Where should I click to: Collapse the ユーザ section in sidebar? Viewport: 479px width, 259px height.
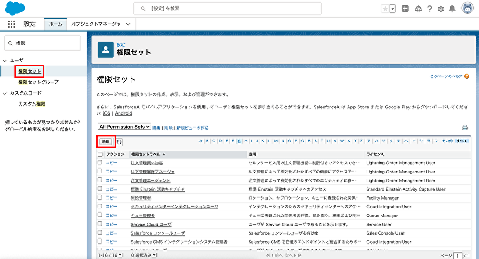pos(5,61)
